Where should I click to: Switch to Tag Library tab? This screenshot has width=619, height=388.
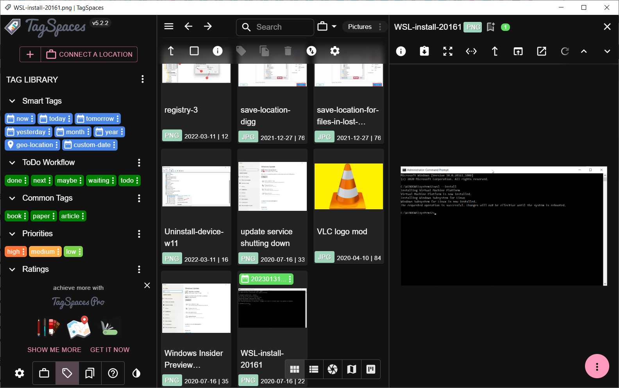67,373
